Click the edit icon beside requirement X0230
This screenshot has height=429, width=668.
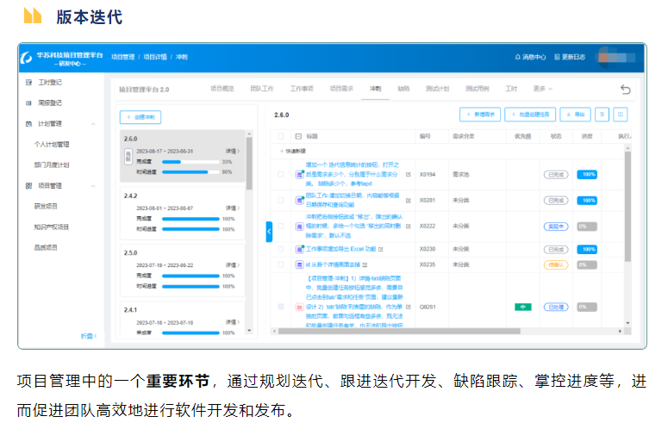(x=382, y=248)
